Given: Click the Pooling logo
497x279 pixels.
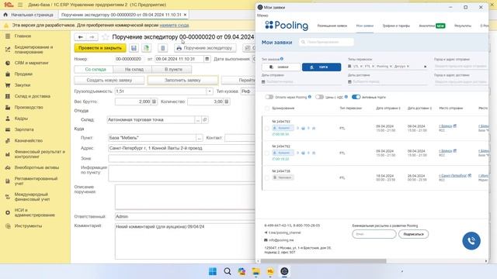Looking at the screenshot, I should [287, 26].
